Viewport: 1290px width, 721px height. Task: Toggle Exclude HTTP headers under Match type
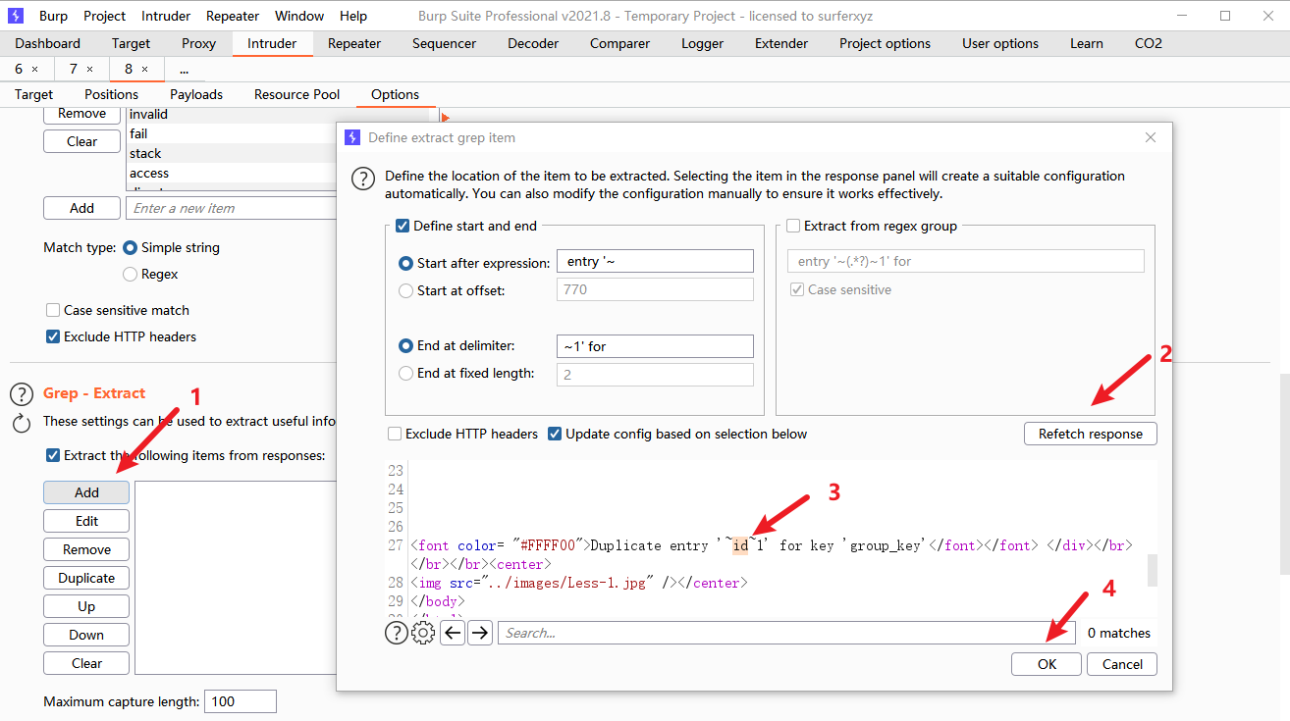click(x=53, y=336)
